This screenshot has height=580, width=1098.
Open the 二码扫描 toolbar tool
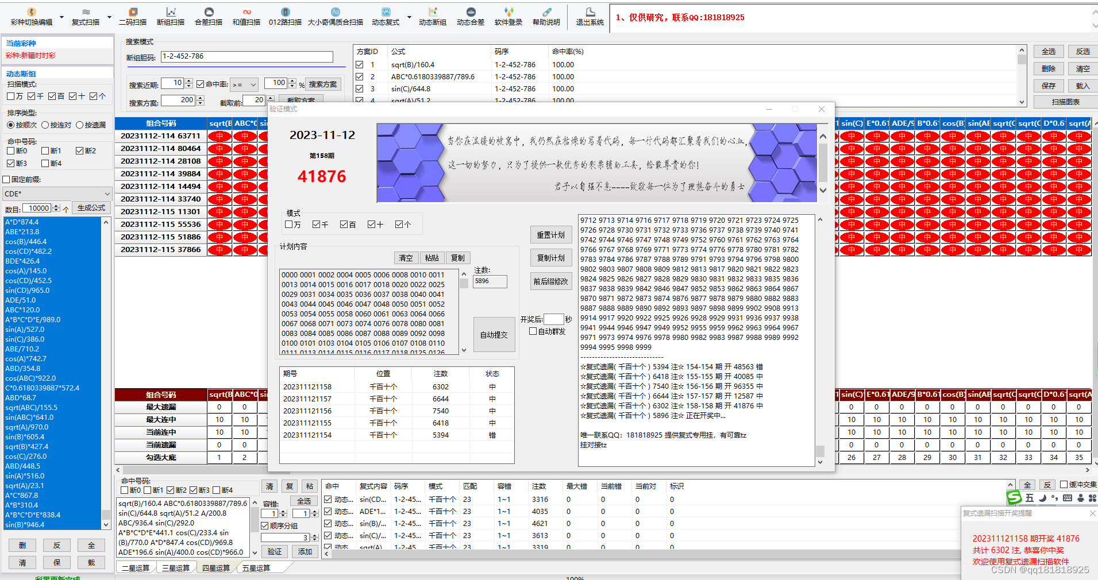(133, 17)
